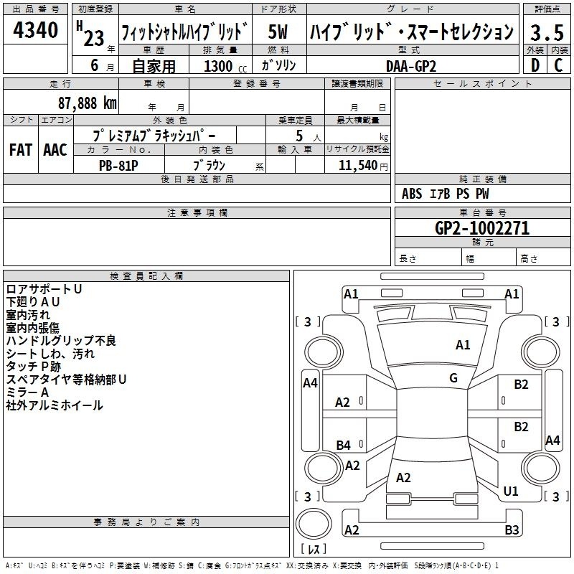574x574 pixels.
Task: Select the A4 marker on diagram's left side
Action: pyautogui.click(x=310, y=383)
